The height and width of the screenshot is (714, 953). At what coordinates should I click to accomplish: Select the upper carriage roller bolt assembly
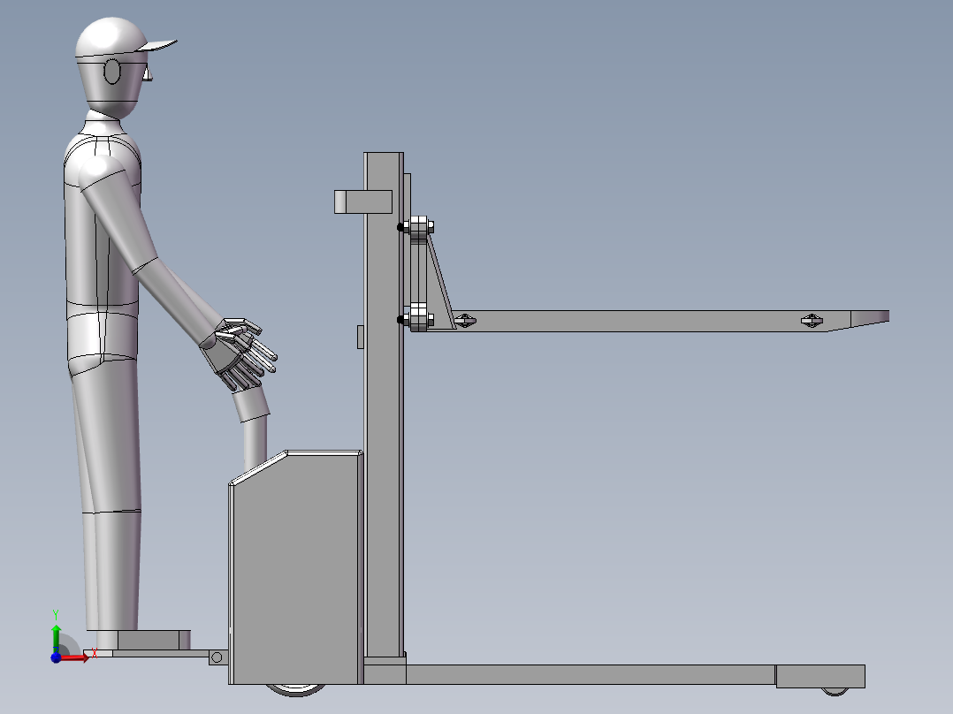tap(417, 226)
